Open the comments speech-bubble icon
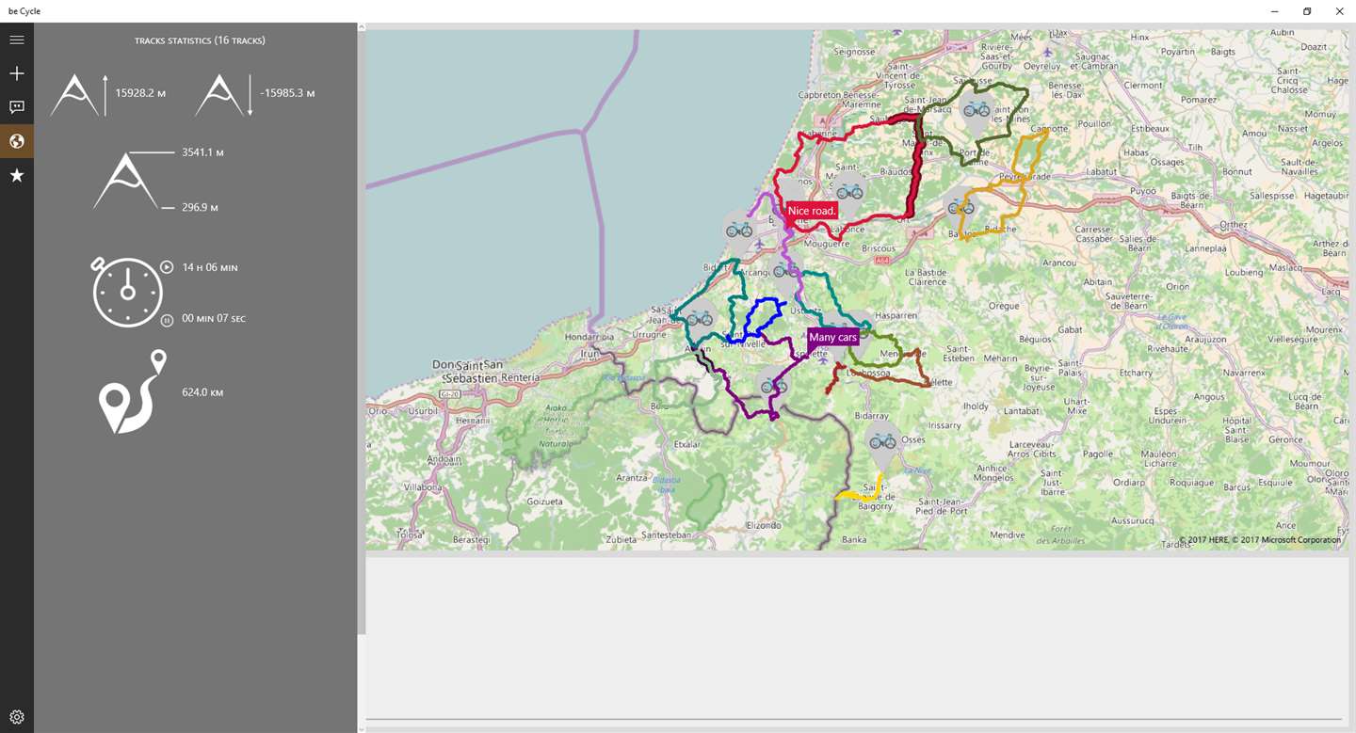Screen dimensions: 1356x733 pyautogui.click(x=16, y=107)
